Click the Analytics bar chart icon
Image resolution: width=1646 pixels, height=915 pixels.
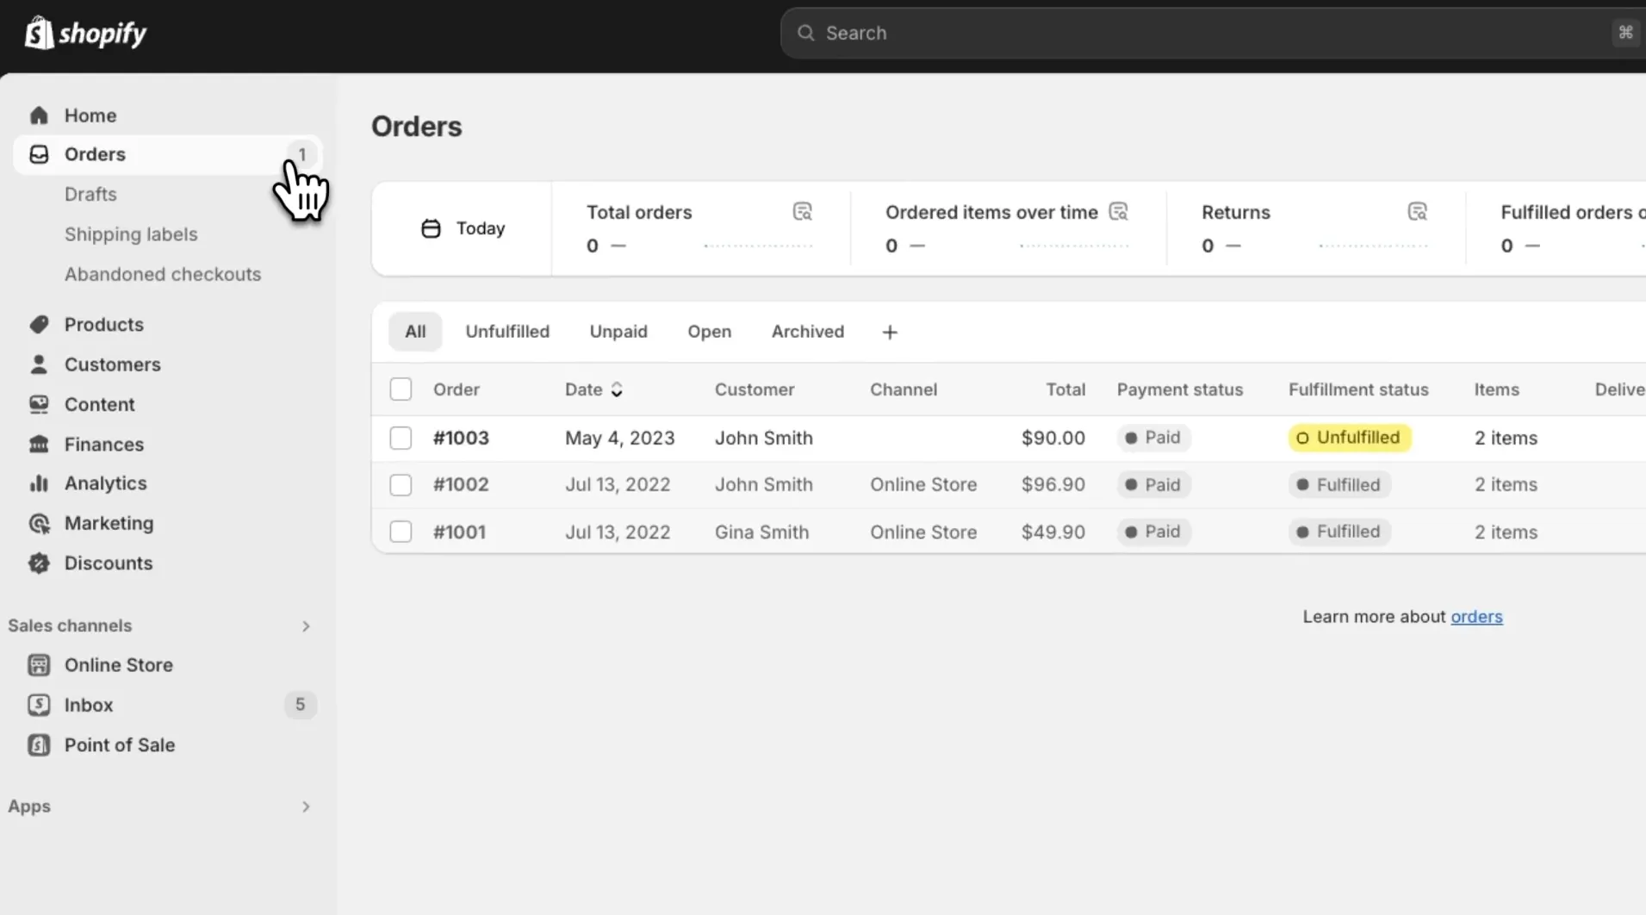click(x=39, y=483)
